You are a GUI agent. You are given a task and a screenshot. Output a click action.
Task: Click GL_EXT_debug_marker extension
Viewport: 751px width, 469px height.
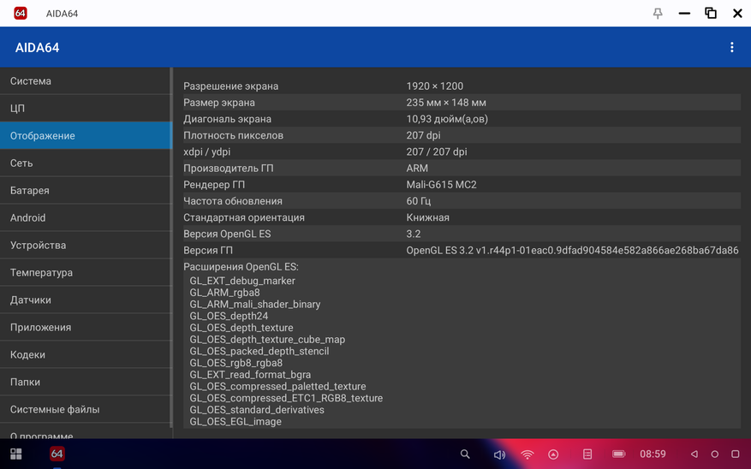pos(242,281)
